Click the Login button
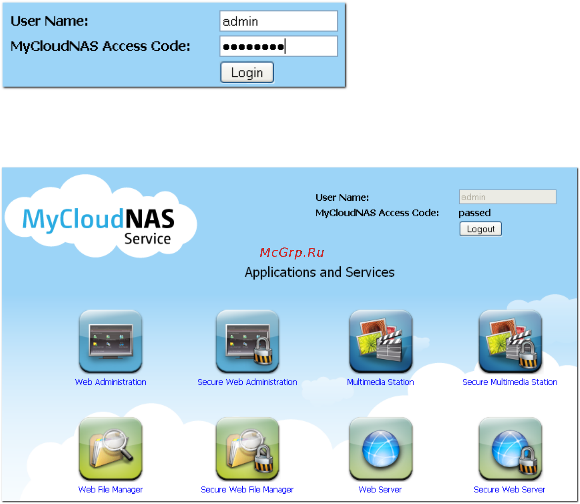Viewport: 580px width, 504px height. tap(247, 72)
